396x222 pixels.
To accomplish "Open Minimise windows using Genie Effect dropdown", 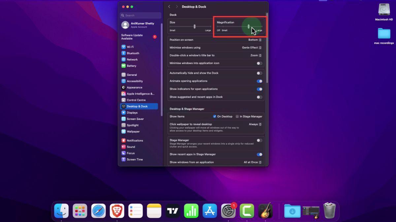I will click(252, 48).
